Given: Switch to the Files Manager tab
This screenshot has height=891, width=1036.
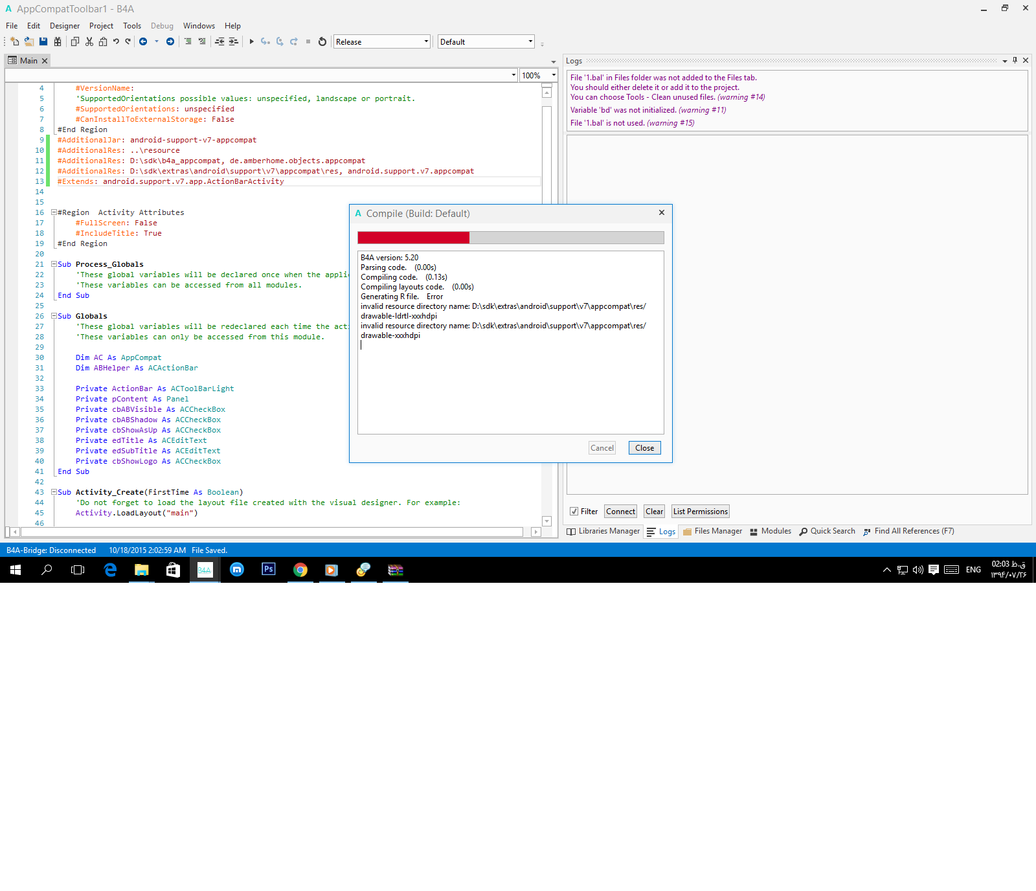Looking at the screenshot, I should pos(713,531).
